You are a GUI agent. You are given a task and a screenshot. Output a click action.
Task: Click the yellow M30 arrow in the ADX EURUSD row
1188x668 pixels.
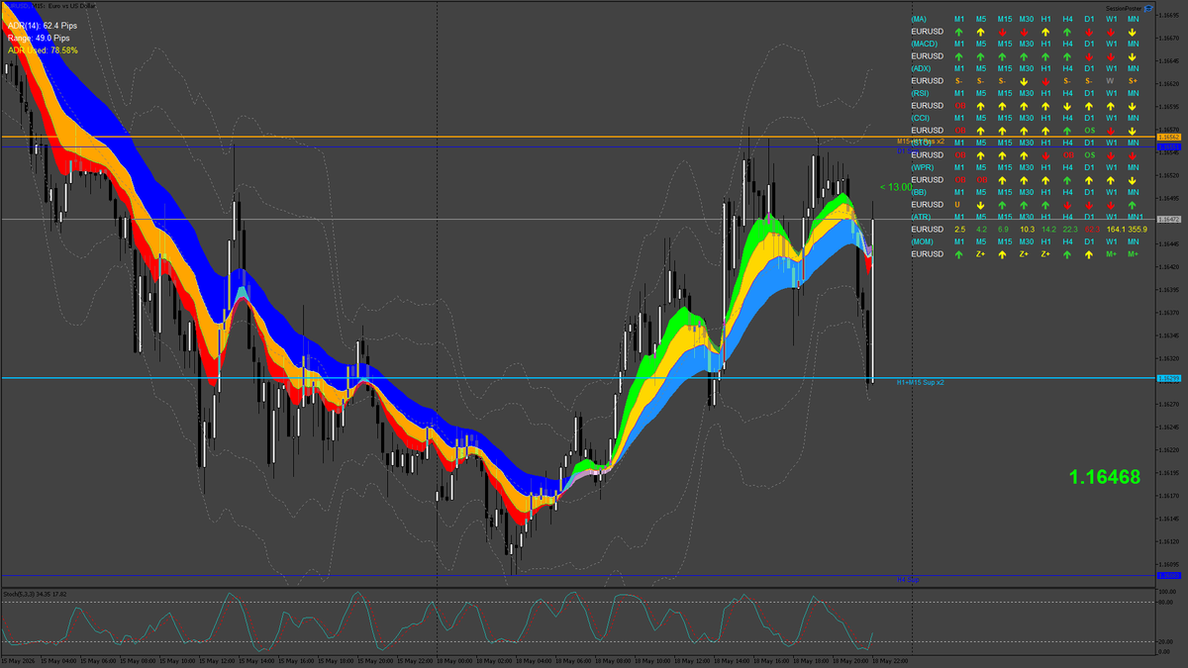[1024, 81]
